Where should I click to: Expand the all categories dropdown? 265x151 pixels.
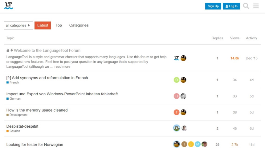tap(18, 26)
